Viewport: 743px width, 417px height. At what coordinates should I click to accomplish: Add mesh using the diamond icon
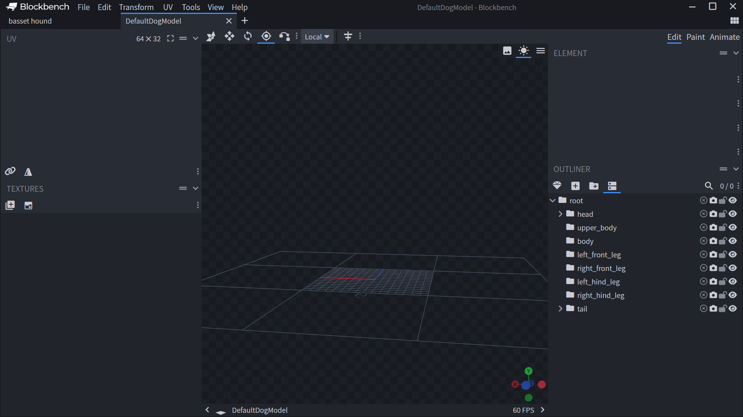(x=557, y=186)
